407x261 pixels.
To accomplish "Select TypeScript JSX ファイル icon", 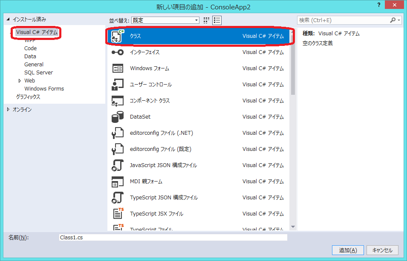I will click(x=118, y=214).
